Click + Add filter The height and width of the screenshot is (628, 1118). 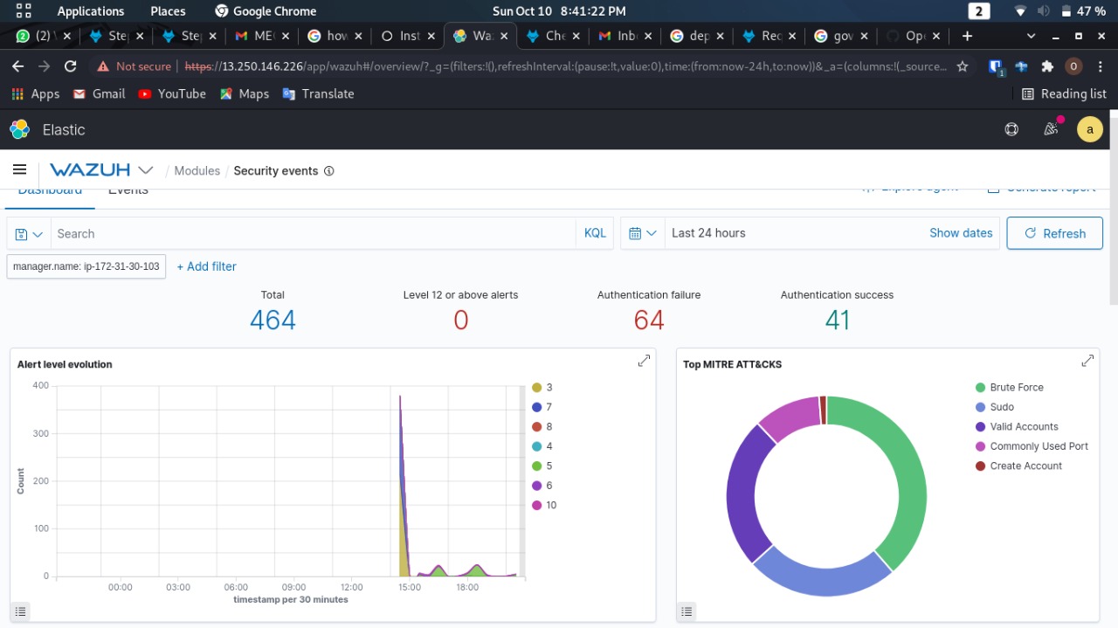click(x=206, y=266)
